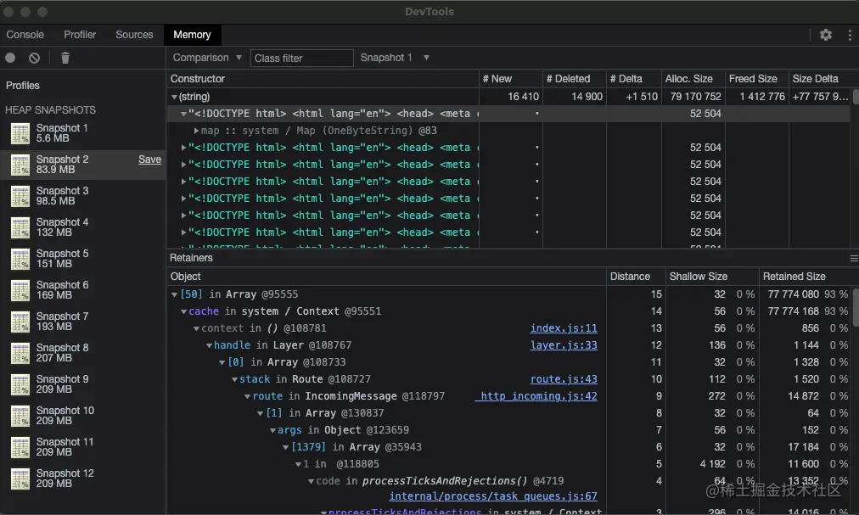This screenshot has width=859, height=515.
Task: Select Snapshot 5 in the sidebar
Action: (62, 259)
